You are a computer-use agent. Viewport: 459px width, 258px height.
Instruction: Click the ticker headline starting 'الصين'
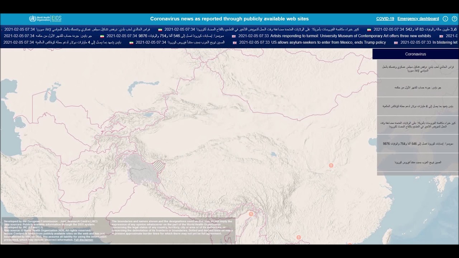tap(196, 42)
